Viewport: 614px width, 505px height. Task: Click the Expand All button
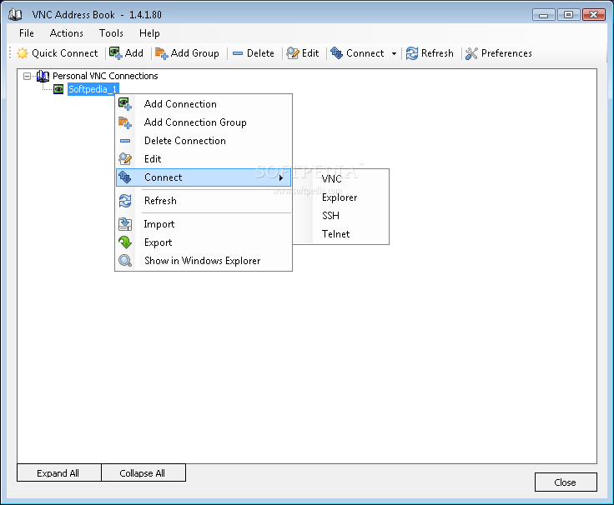click(x=58, y=473)
